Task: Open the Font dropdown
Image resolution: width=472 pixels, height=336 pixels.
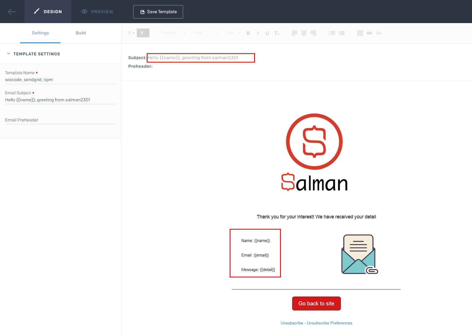Action: point(202,33)
